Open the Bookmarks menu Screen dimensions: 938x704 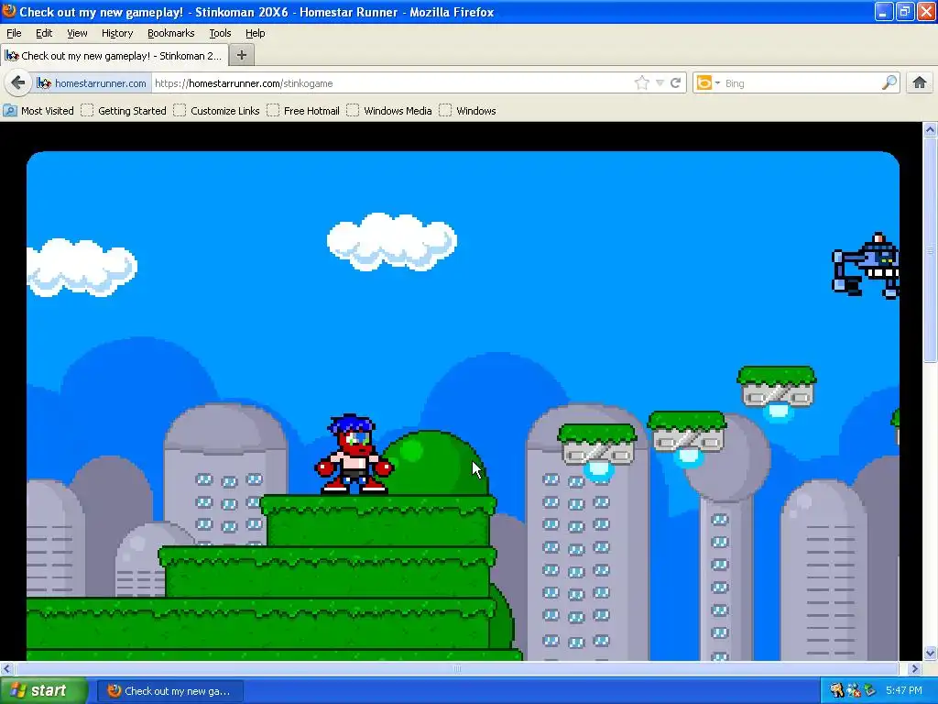(170, 33)
